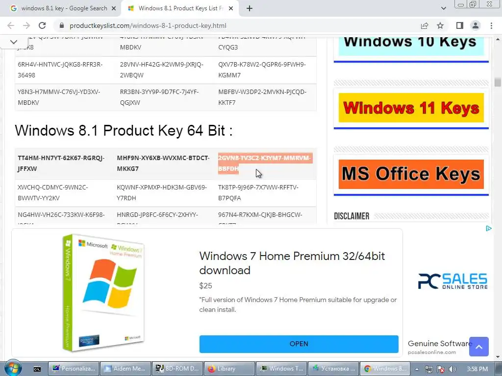This screenshot has width=502, height=376.
Task: Select key QXV7B-K78W2-QGPR6-9FWH9-KGMM7
Action: coord(262,70)
